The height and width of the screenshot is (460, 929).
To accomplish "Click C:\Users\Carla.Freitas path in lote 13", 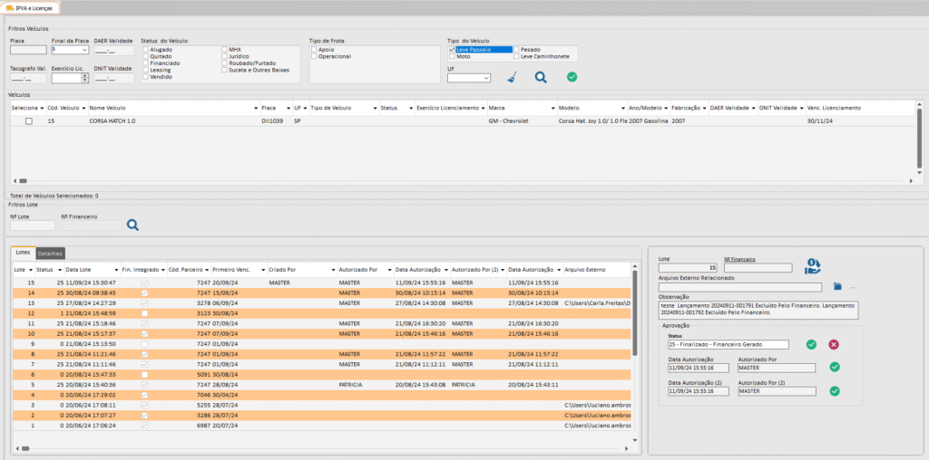I will tap(596, 302).
